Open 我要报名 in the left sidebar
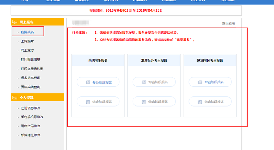The height and width of the screenshot is (150, 274). [28, 32]
